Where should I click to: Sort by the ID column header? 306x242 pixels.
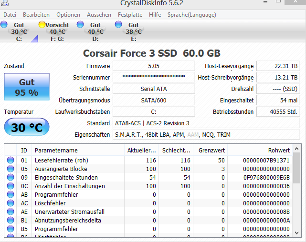click(24, 150)
